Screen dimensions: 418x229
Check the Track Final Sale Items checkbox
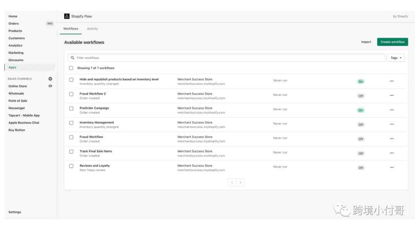click(x=71, y=152)
